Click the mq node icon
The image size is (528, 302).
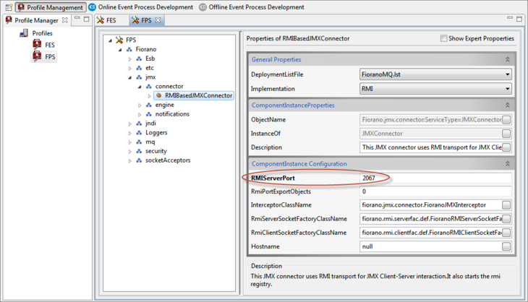point(139,142)
